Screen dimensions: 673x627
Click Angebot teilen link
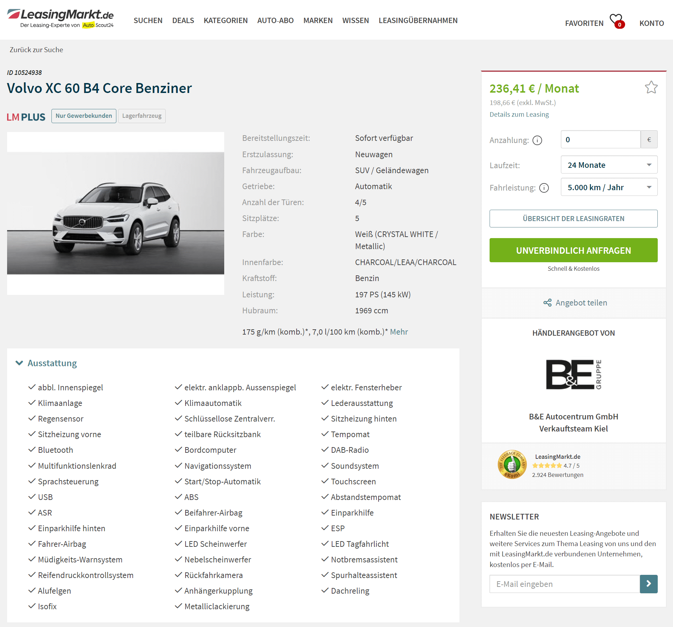click(x=581, y=303)
